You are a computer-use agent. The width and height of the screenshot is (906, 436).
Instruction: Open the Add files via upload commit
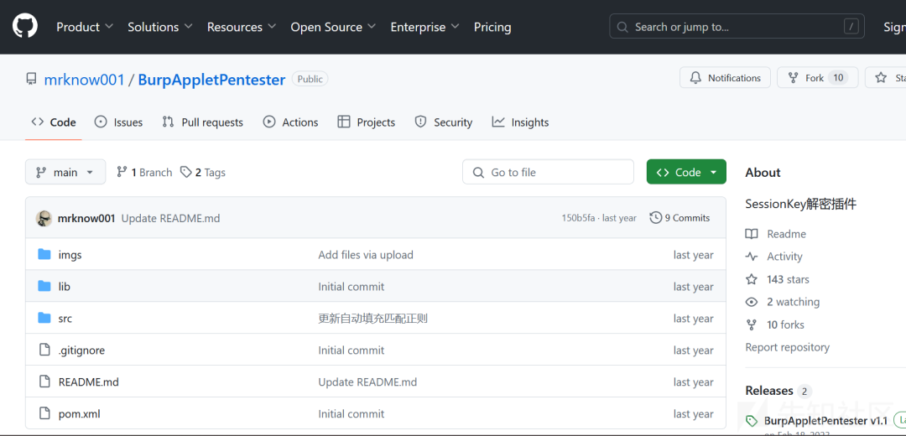366,255
